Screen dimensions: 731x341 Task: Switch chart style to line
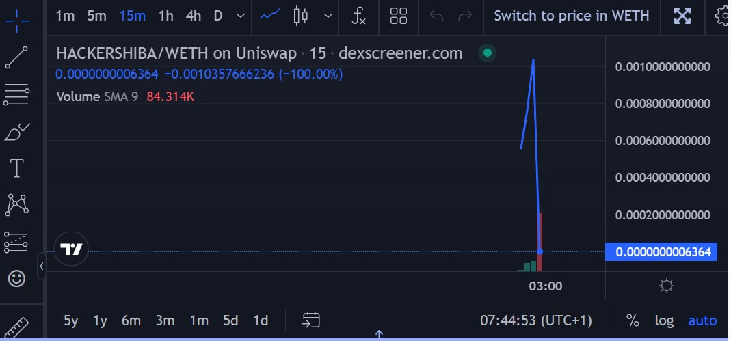270,16
